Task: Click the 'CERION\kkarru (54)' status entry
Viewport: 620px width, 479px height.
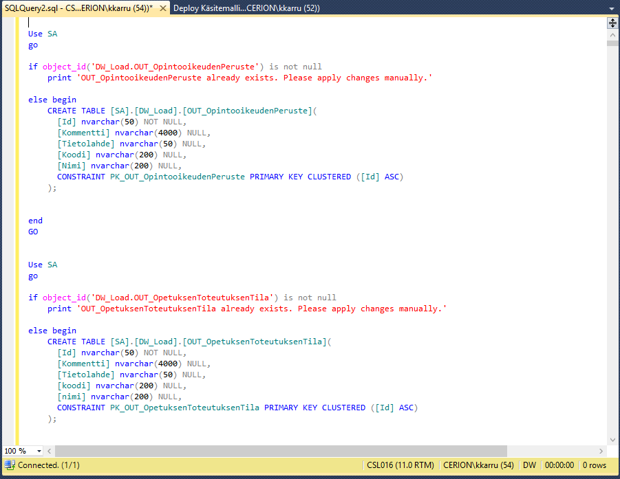Action: [x=478, y=465]
